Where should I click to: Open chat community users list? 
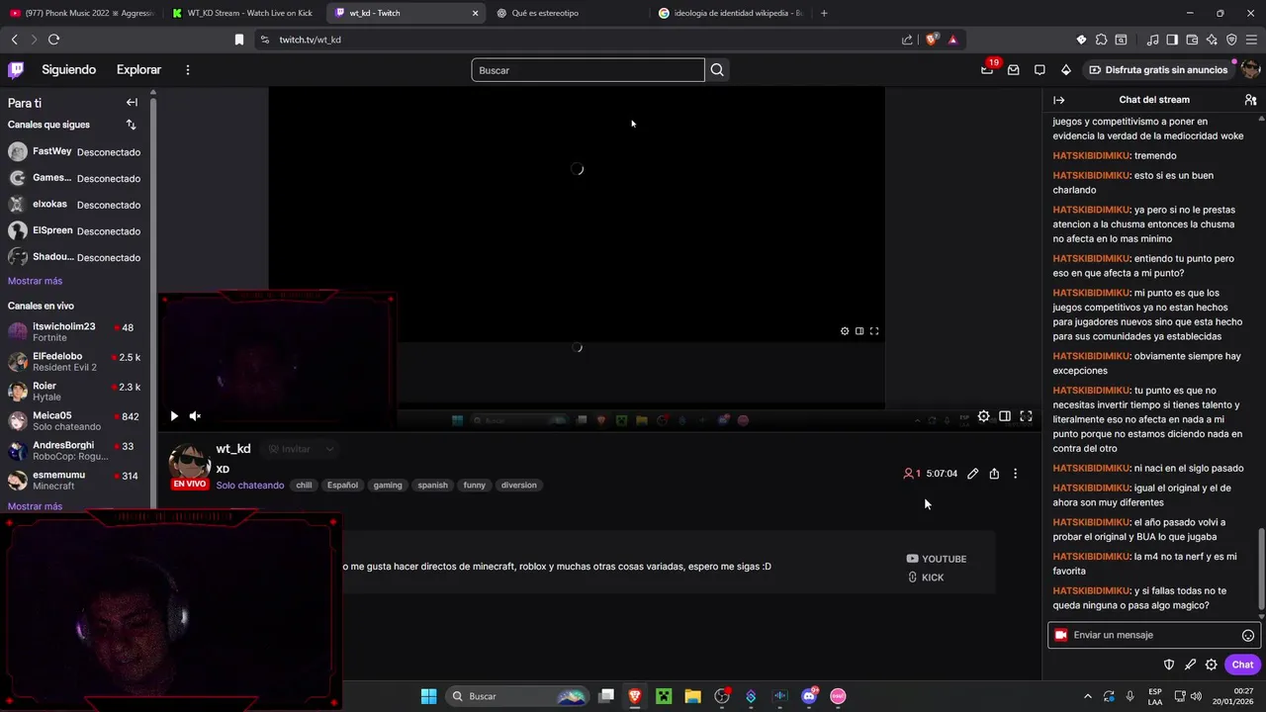pos(1250,100)
